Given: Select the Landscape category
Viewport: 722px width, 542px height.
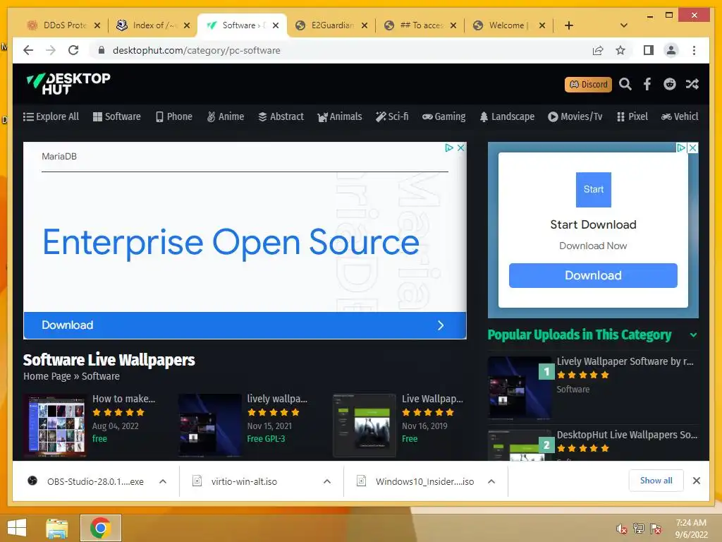Looking at the screenshot, I should (x=507, y=116).
